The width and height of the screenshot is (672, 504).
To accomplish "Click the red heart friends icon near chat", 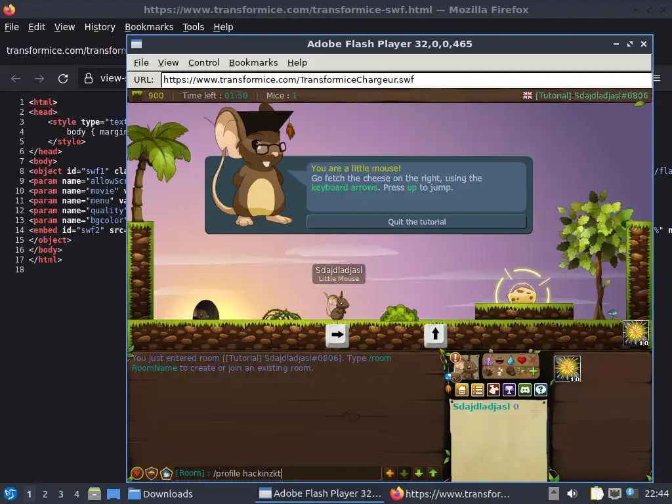I will [x=136, y=473].
